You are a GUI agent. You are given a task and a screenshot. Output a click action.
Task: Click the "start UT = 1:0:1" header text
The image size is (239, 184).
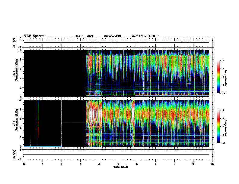[x=146, y=36]
